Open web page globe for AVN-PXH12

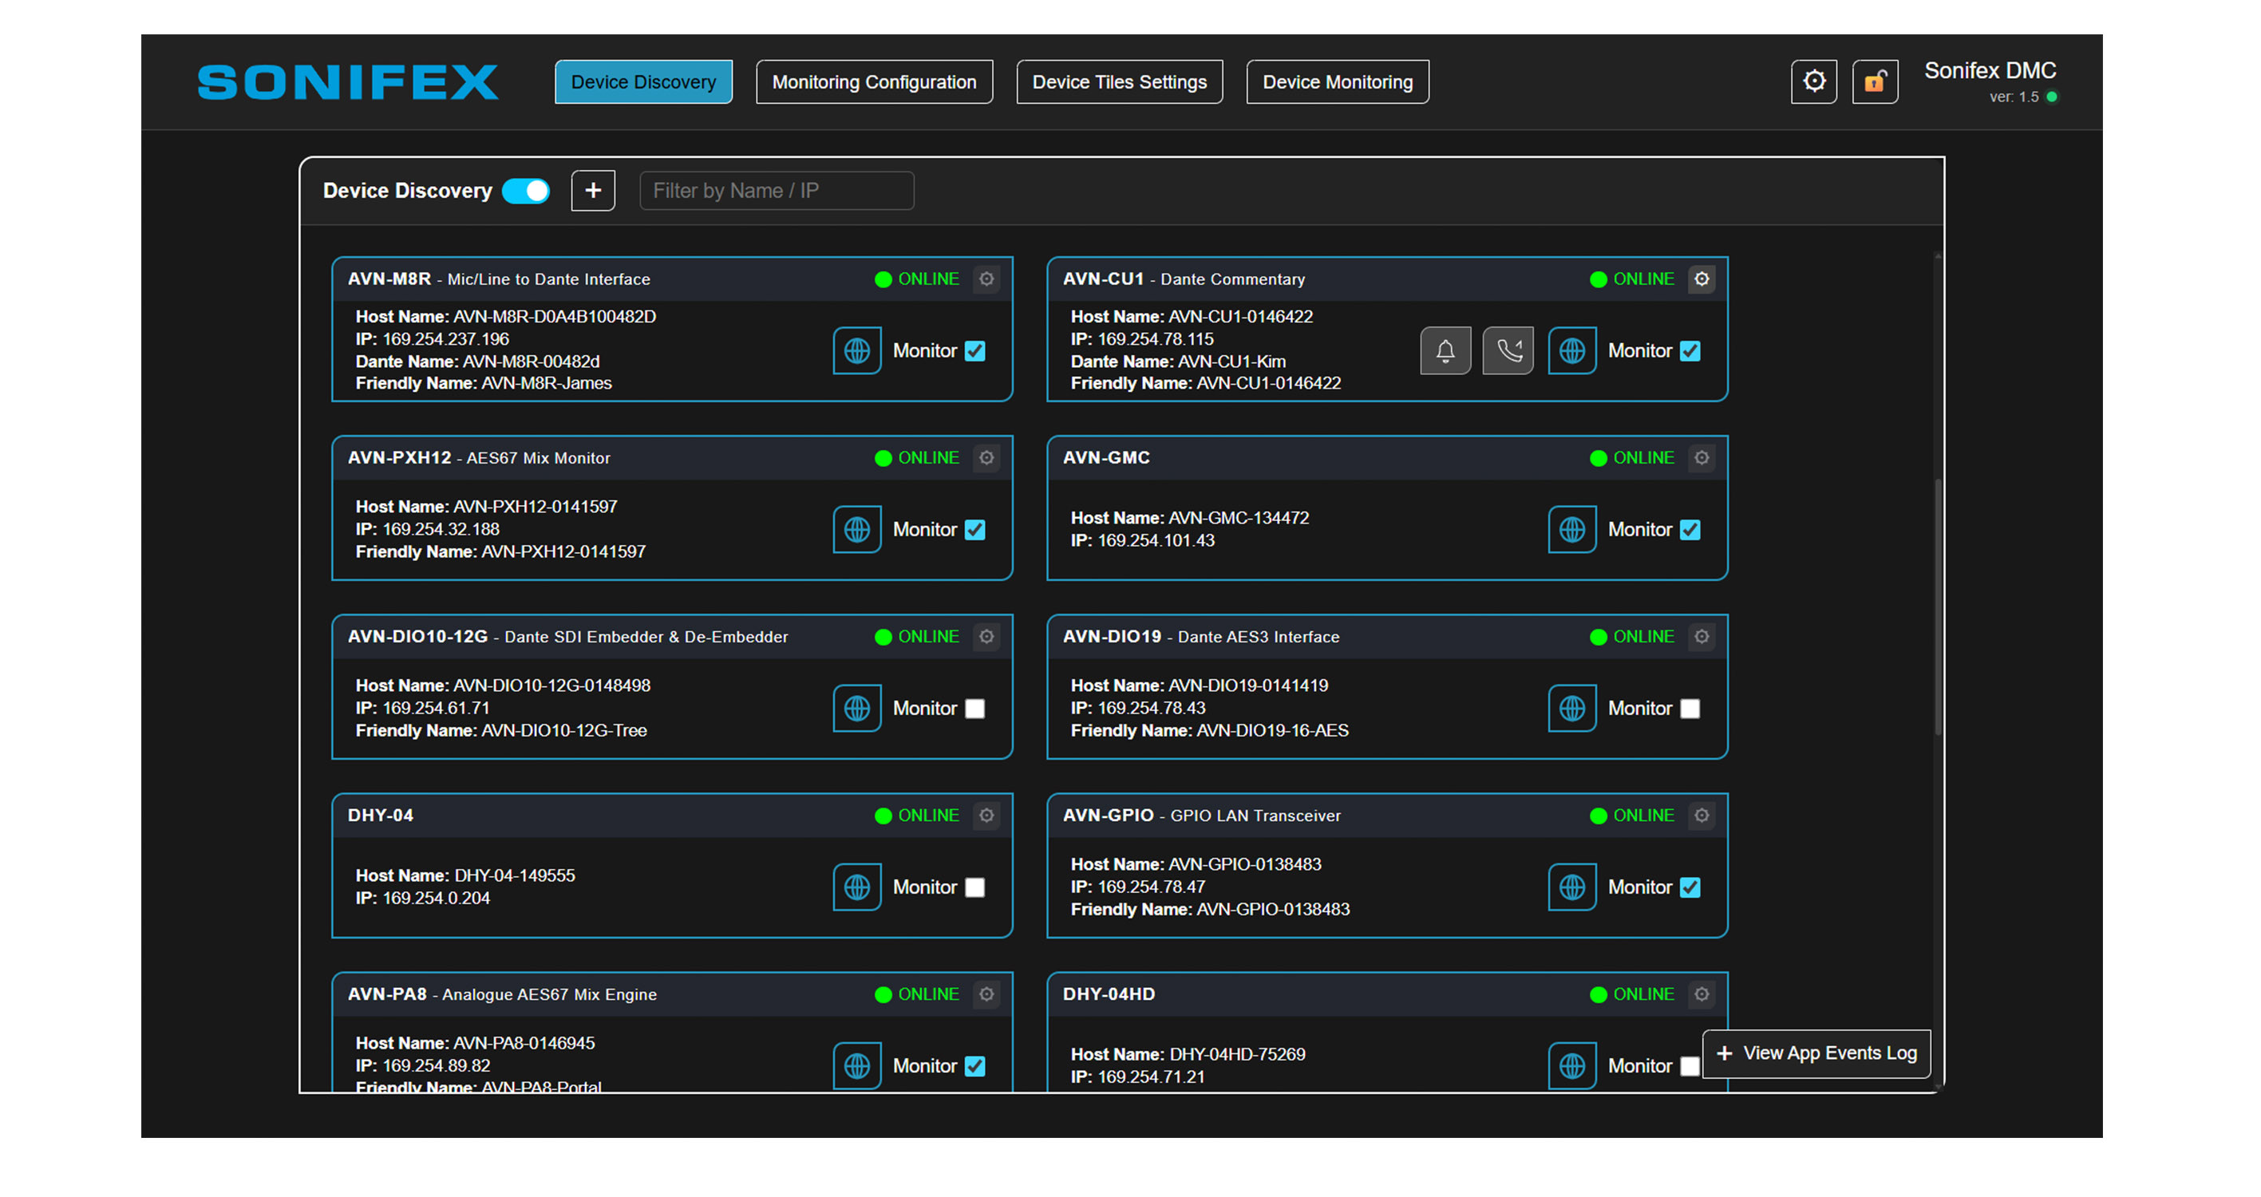(856, 529)
